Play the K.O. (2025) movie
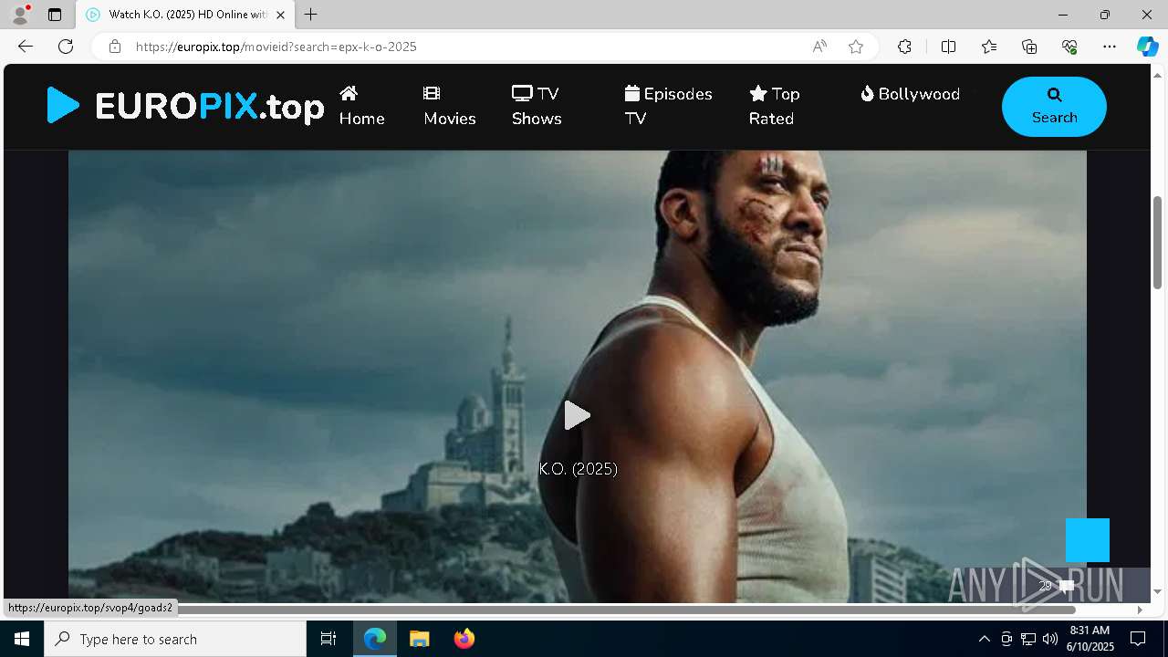The height and width of the screenshot is (657, 1168). 577,415
